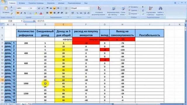Viewport: 187px width, 105px height.
Task: Toggle center horizontal alignment
Action: pos(51,13)
